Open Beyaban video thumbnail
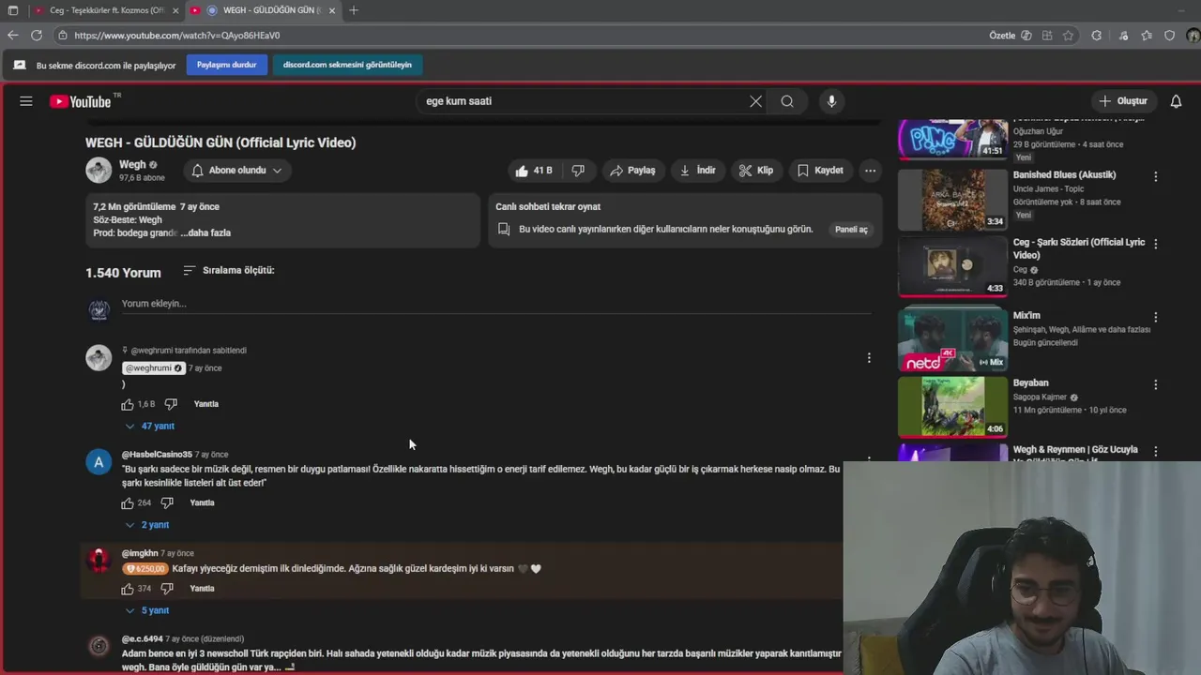 (x=953, y=407)
